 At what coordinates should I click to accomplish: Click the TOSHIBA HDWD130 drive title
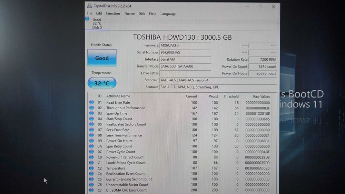tap(182, 37)
